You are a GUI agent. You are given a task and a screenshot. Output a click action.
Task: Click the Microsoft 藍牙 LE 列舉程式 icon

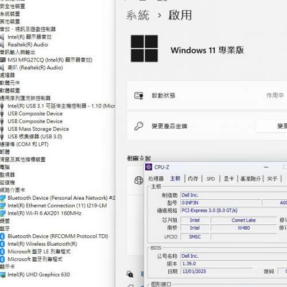pos(2,251)
